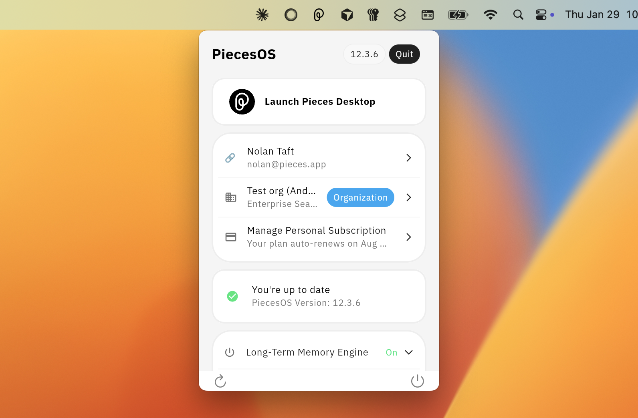Click the Pieces logo in the launch card
Screen dimensions: 638x418
[x=242, y=102]
